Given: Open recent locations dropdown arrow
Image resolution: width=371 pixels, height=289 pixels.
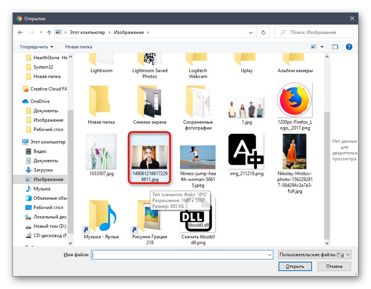Looking at the screenshot, I should point(41,32).
